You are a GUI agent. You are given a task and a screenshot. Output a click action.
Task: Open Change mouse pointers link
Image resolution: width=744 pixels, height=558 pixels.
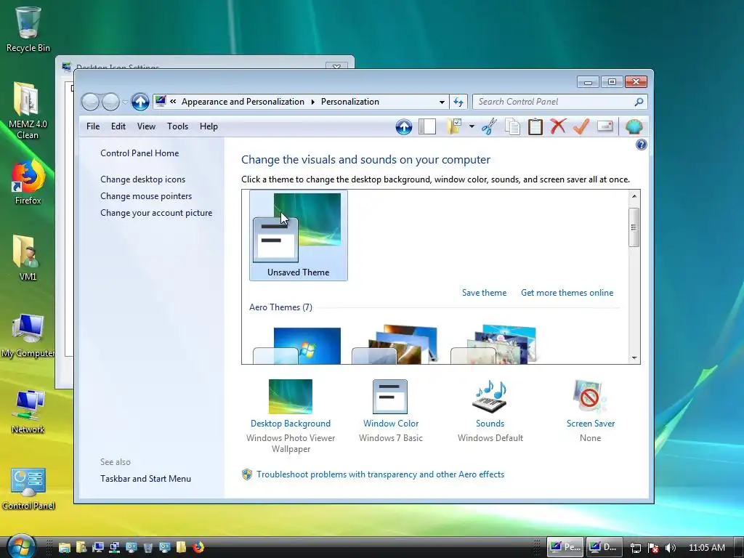[146, 196]
